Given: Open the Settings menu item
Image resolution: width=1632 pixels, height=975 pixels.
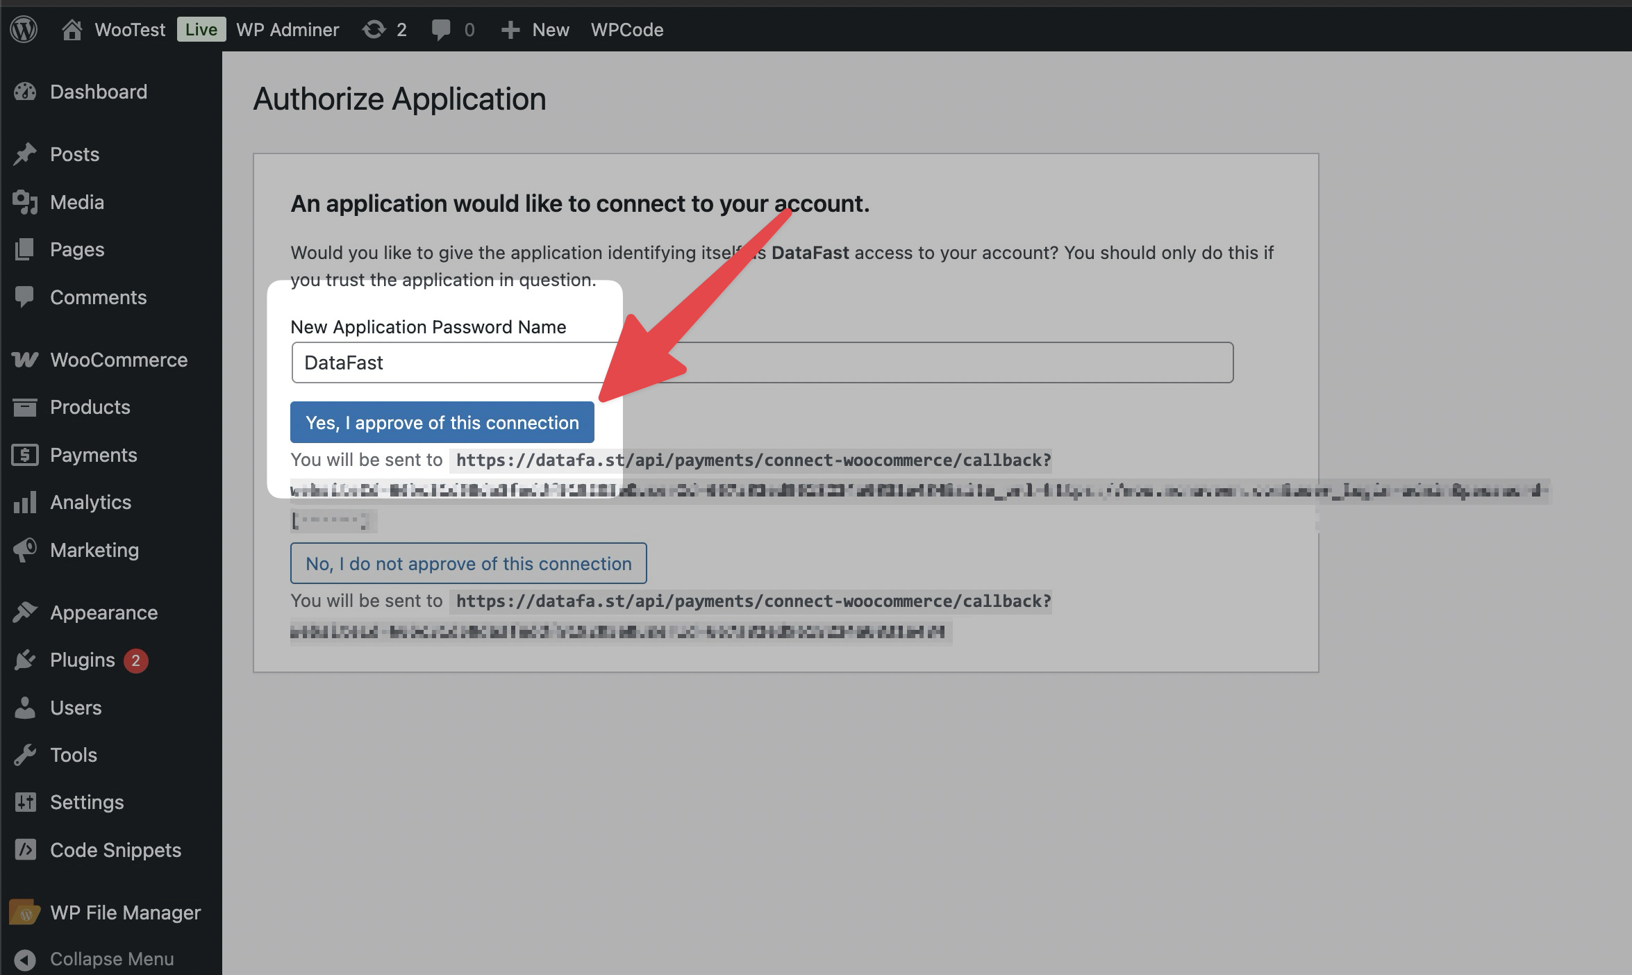Looking at the screenshot, I should [x=87, y=802].
